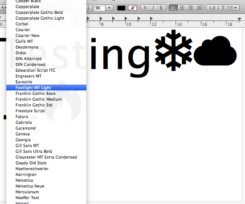Align text right

(190, 8)
